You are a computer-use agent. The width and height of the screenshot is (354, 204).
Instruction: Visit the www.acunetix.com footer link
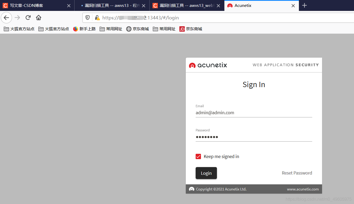[303, 189]
